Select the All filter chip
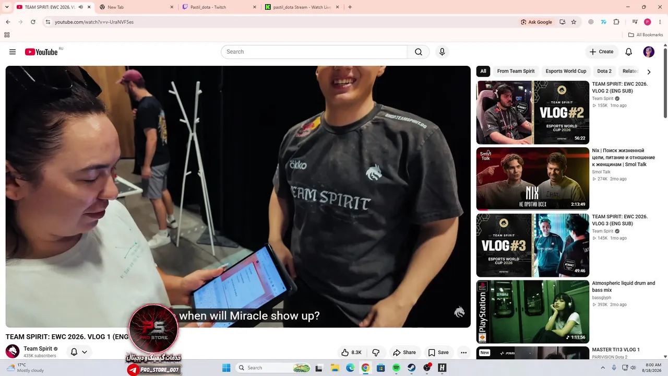 [483, 71]
